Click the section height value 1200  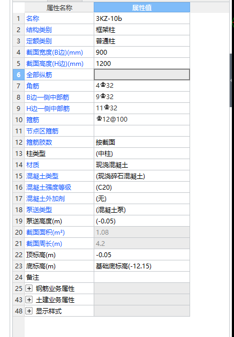coord(103,63)
